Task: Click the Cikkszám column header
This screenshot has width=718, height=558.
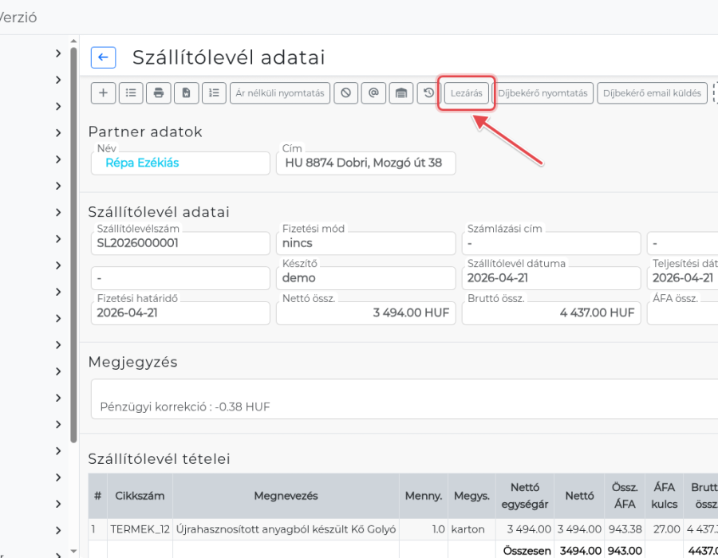Action: click(140, 496)
